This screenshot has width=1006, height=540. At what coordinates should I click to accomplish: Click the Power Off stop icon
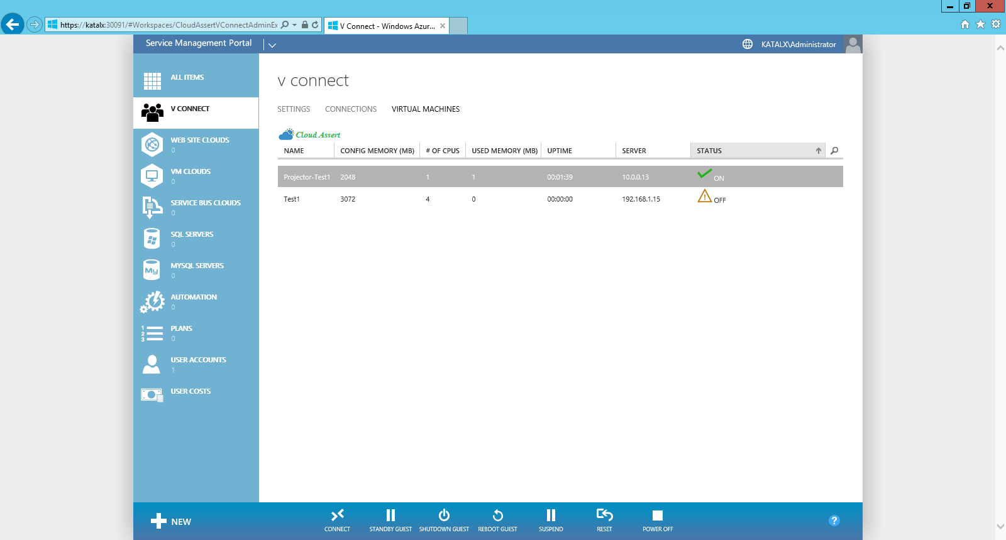point(658,516)
